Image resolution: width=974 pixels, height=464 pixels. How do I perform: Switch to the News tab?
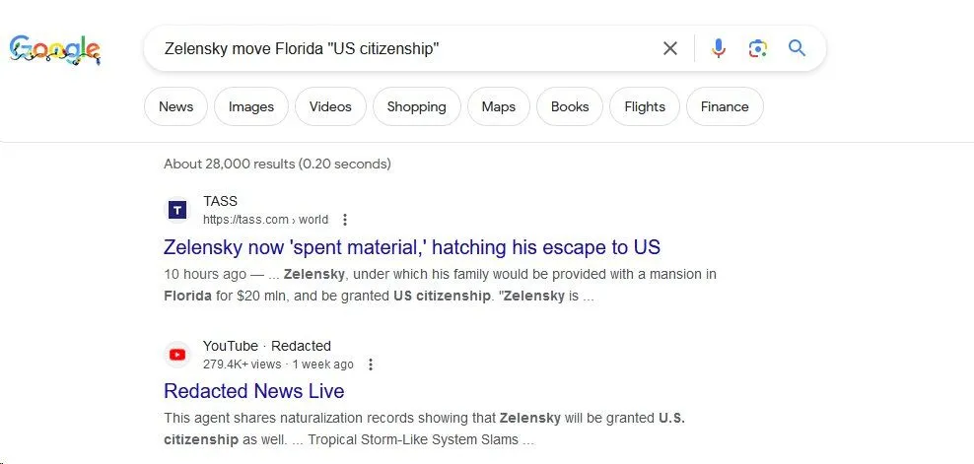pos(175,106)
